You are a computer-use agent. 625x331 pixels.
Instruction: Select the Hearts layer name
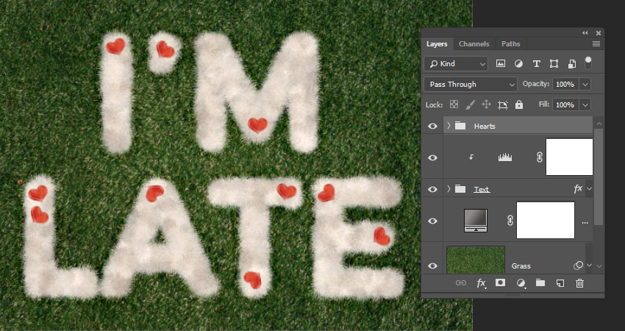(x=485, y=126)
